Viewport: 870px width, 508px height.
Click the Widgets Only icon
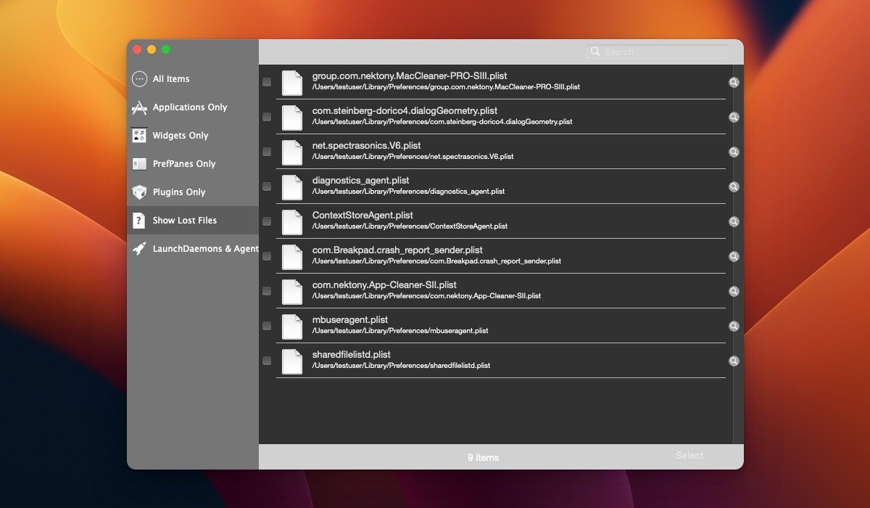[x=139, y=136]
